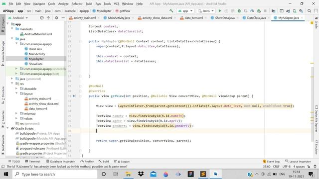The height and width of the screenshot is (179, 319).
Task: Switch to the MainActivity.java tab
Action: pos(119,18)
